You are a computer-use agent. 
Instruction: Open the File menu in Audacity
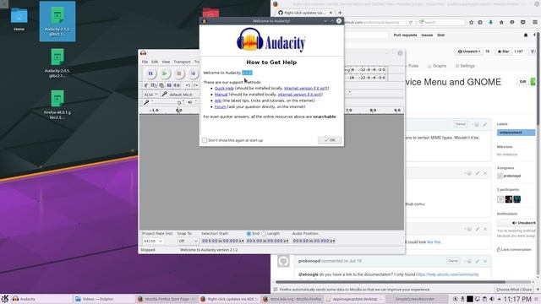145,62
